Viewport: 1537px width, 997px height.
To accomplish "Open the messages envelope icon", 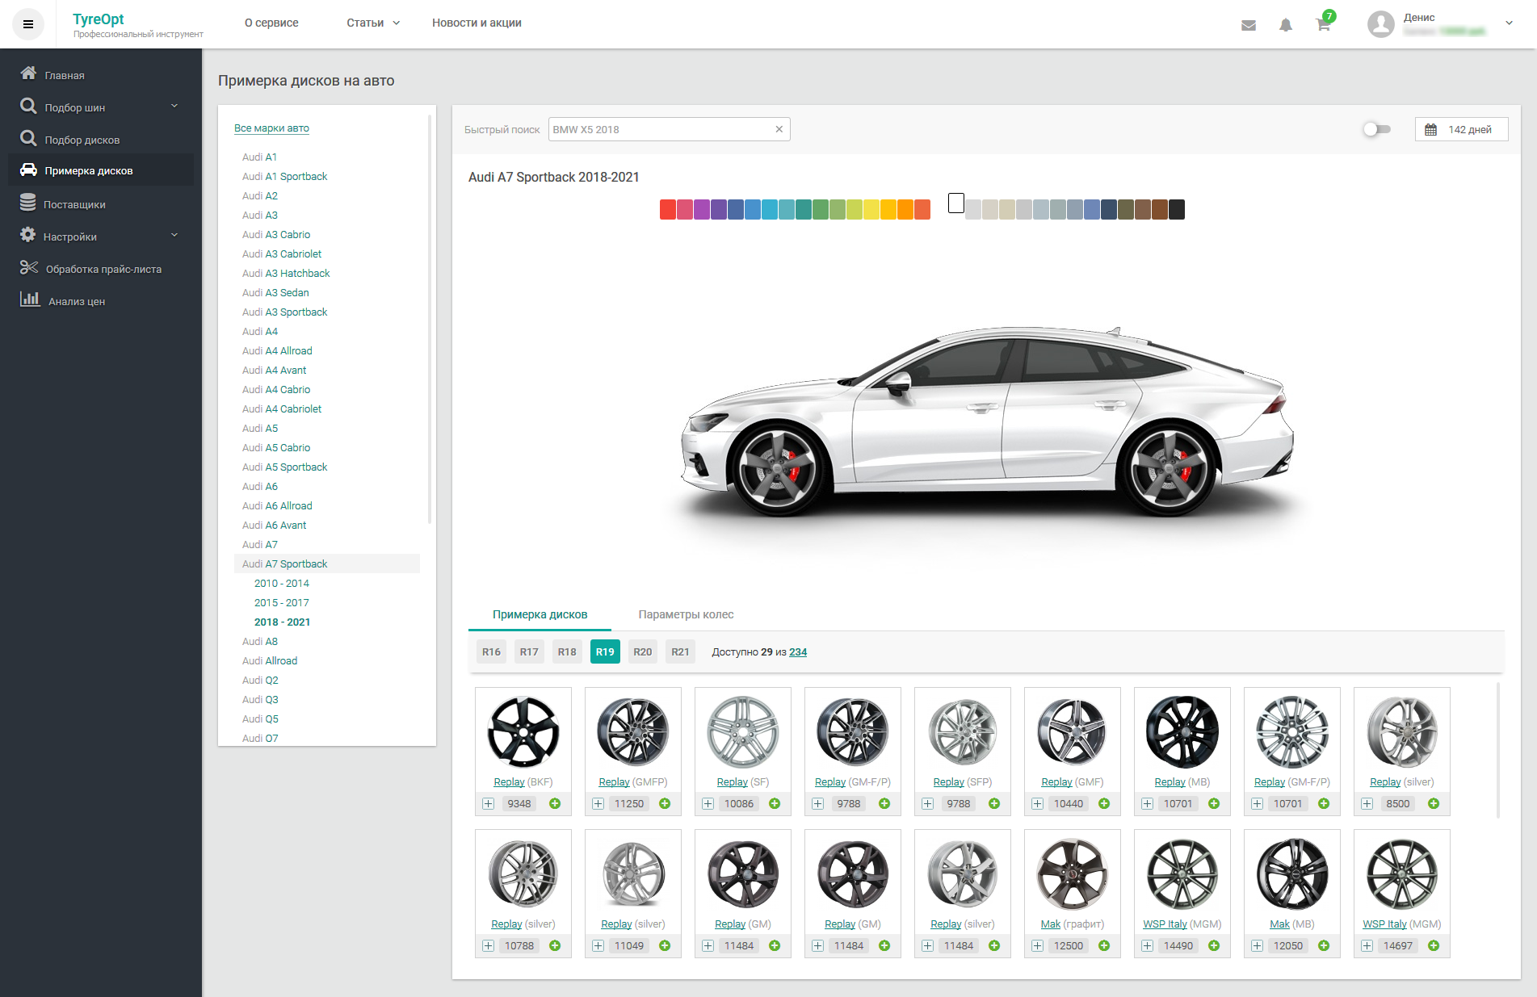I will point(1249,25).
